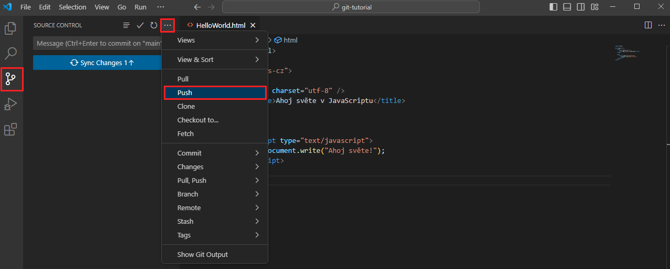Choose Fetch from the menu
Viewport: 670px width, 269px height.
(215, 133)
